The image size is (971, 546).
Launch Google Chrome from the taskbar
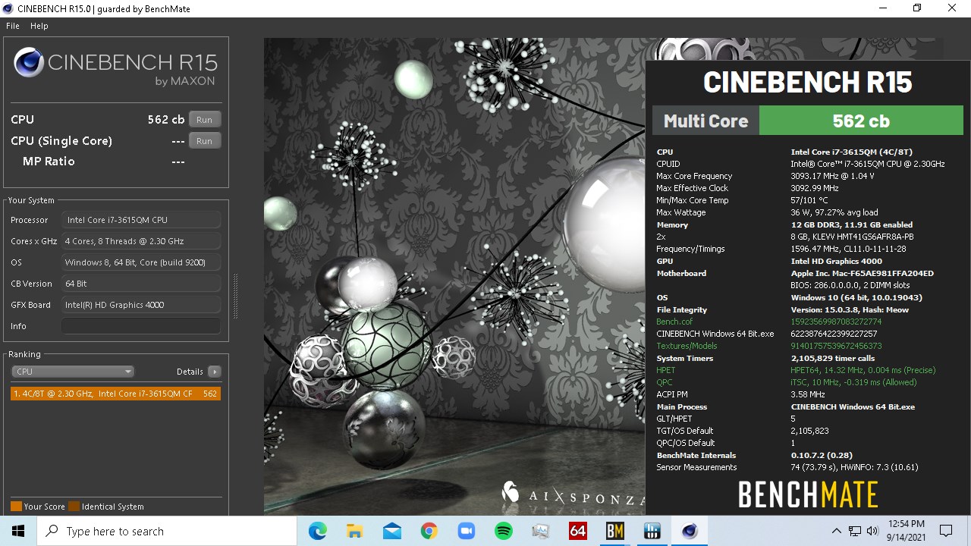429,531
